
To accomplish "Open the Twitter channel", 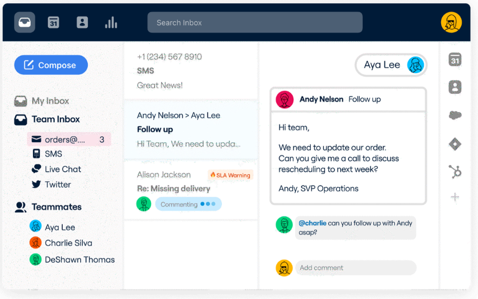I will (x=58, y=185).
